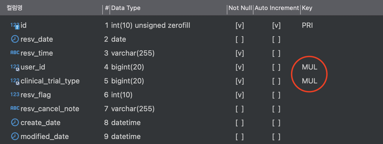
Task: Toggle Auto Increment checkbox for id row
Action: point(276,26)
